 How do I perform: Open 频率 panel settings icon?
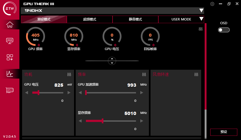click(x=144, y=75)
